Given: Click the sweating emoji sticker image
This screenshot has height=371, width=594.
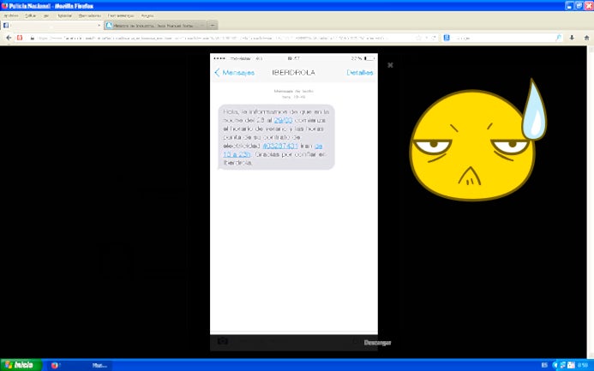Looking at the screenshot, I should pos(478,140).
